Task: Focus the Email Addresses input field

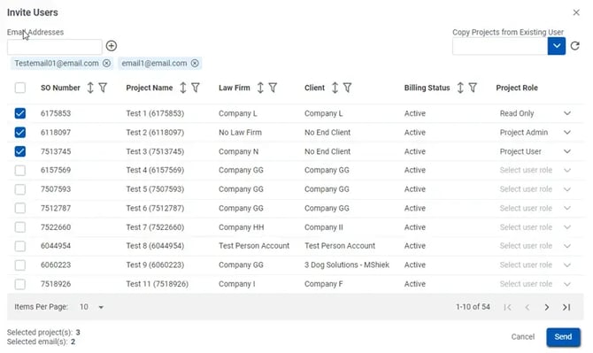Action: pyautogui.click(x=55, y=47)
